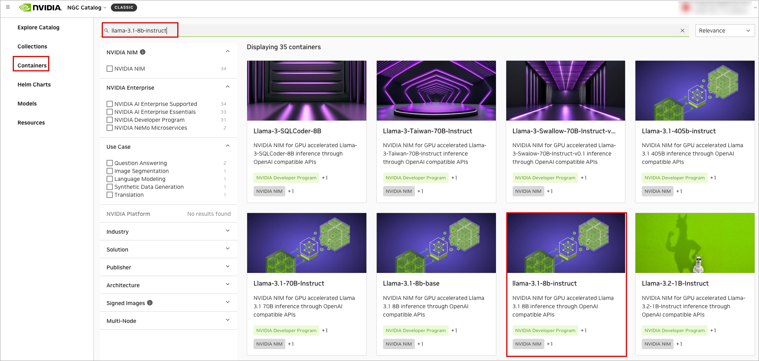759x361 pixels.
Task: Click NVIDIA Developer Program tag on Llama-3.1-405b-instruct
Action: click(x=675, y=178)
